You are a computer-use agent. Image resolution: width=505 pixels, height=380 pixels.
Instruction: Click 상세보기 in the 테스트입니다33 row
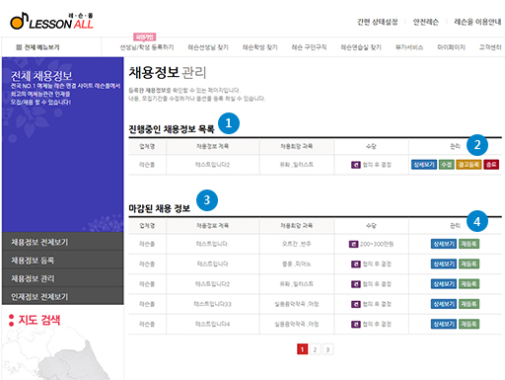tap(444, 304)
